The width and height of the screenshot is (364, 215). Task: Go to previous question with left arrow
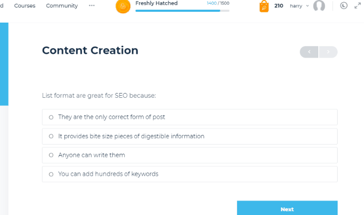(309, 52)
